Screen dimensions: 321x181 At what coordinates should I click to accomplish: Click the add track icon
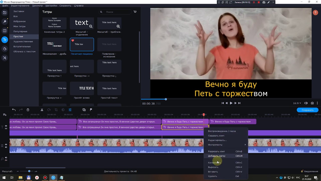click(5, 115)
